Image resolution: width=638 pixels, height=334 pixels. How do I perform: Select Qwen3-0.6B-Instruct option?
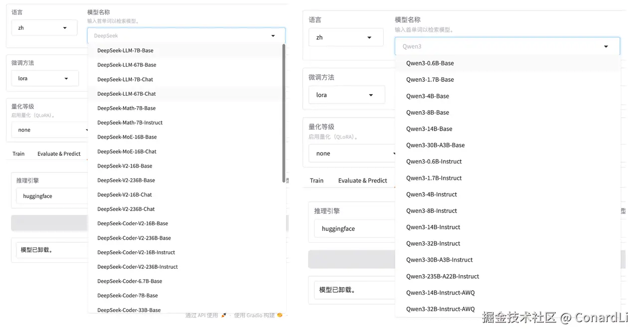click(x=507, y=162)
